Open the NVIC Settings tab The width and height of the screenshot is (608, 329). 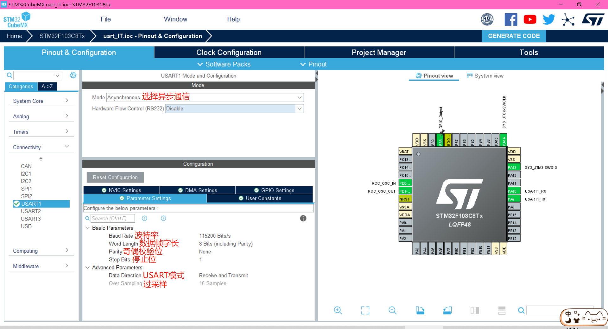pyautogui.click(x=122, y=190)
